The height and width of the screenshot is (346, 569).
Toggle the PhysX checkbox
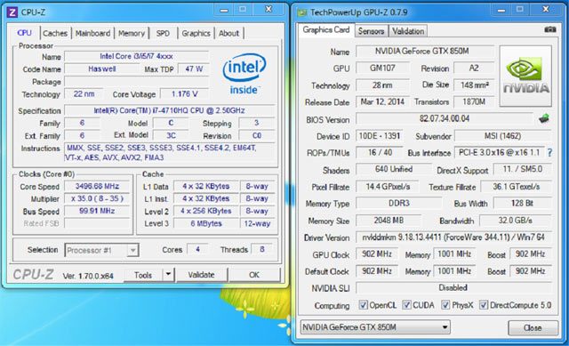[445, 304]
